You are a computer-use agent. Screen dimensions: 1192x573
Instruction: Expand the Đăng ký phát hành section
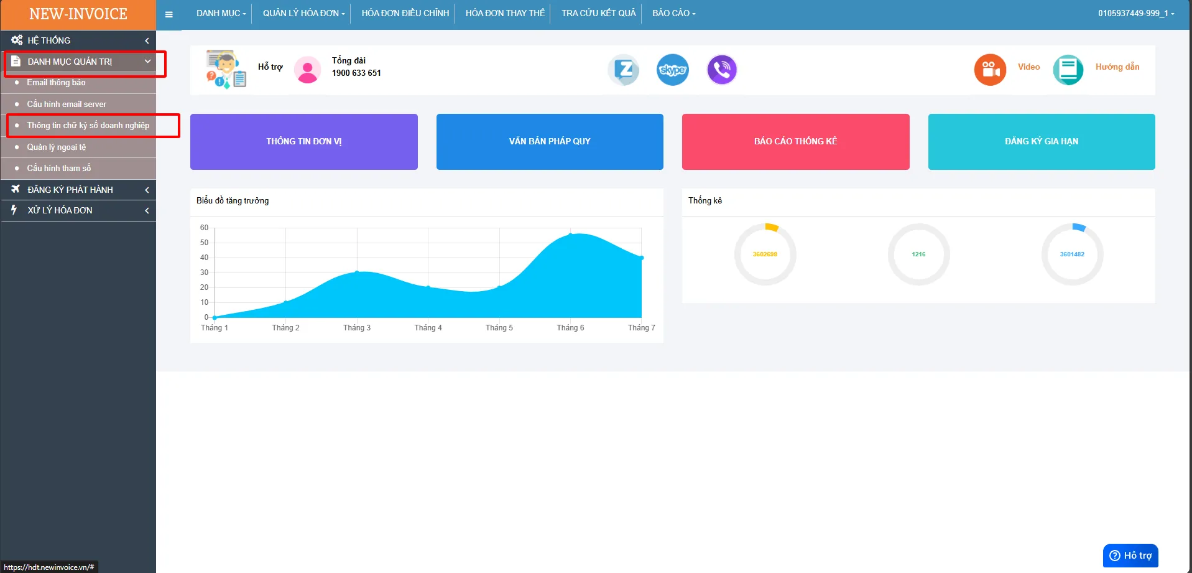tap(78, 190)
